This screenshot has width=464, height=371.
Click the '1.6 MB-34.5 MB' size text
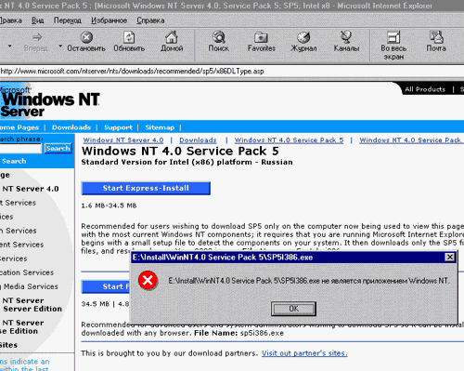[109, 205]
